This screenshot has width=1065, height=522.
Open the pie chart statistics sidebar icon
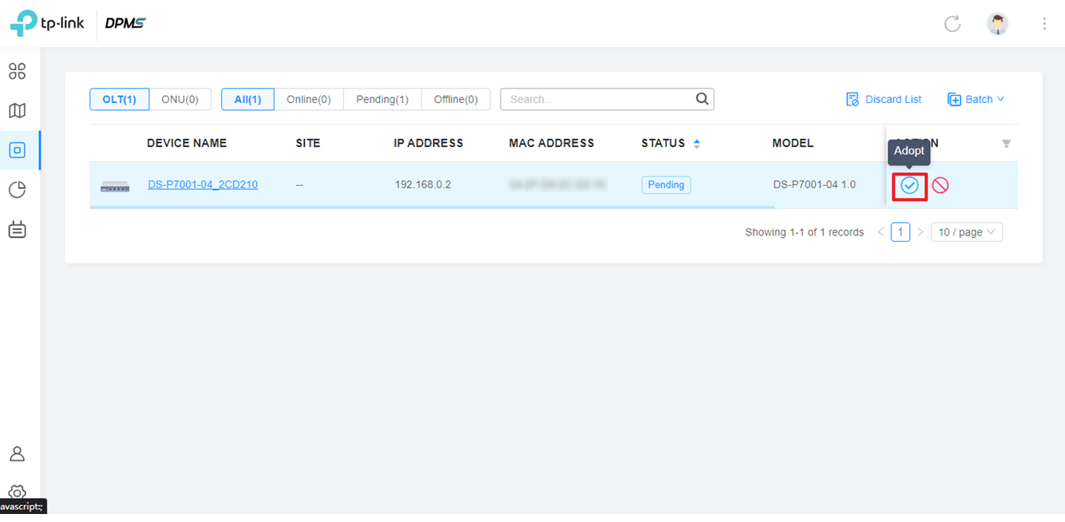(x=18, y=189)
